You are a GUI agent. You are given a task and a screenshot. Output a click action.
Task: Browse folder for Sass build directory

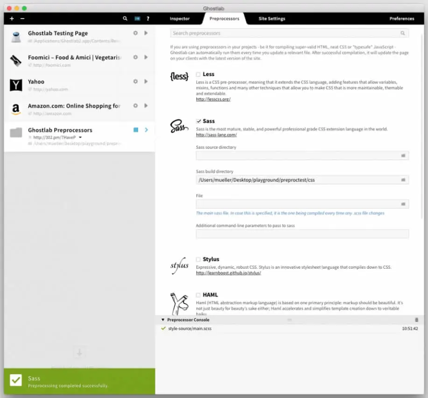[403, 180]
